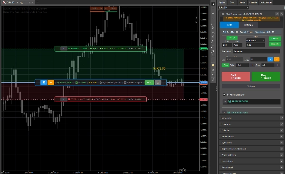285x174 pixels.
Task: Collapse the plugin panel with header arrow
Action: [x=281, y=14]
